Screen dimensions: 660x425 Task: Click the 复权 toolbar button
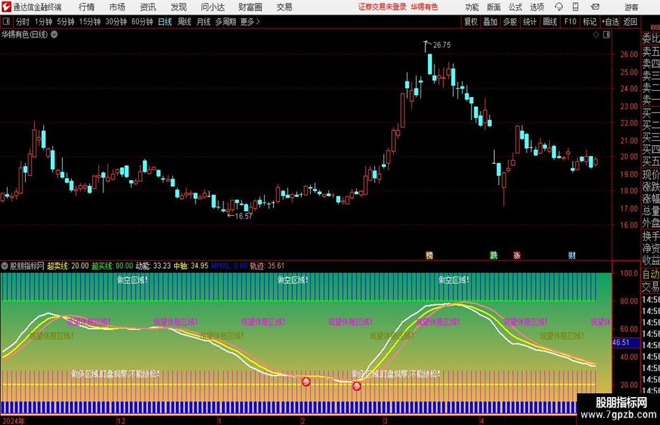471,22
